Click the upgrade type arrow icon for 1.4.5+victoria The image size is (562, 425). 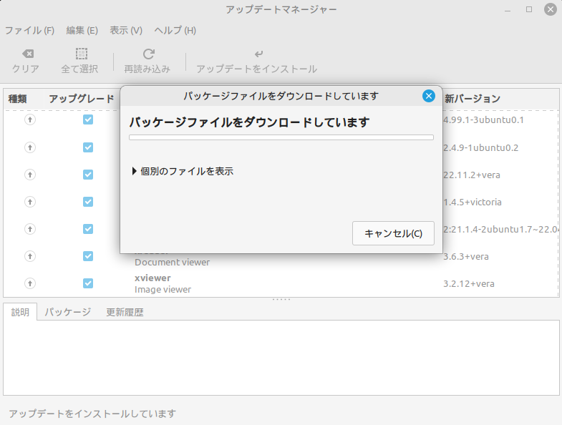point(30,202)
